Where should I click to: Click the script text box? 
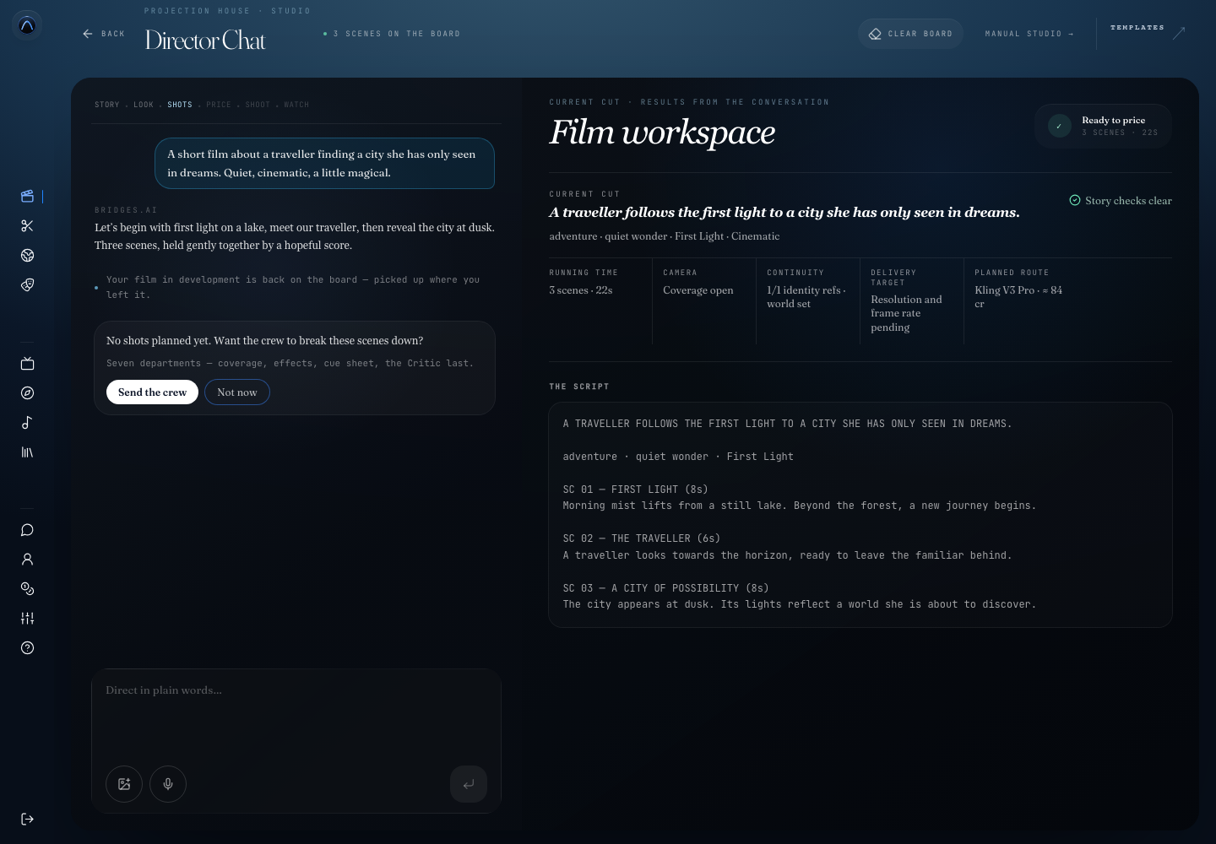coord(860,515)
